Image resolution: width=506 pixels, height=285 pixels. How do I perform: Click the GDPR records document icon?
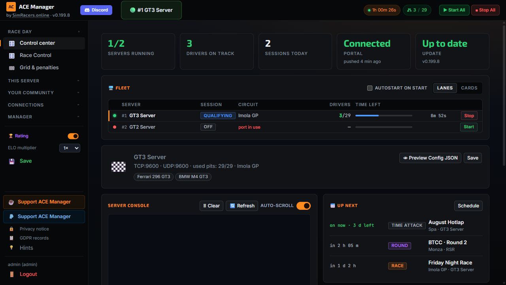11,238
